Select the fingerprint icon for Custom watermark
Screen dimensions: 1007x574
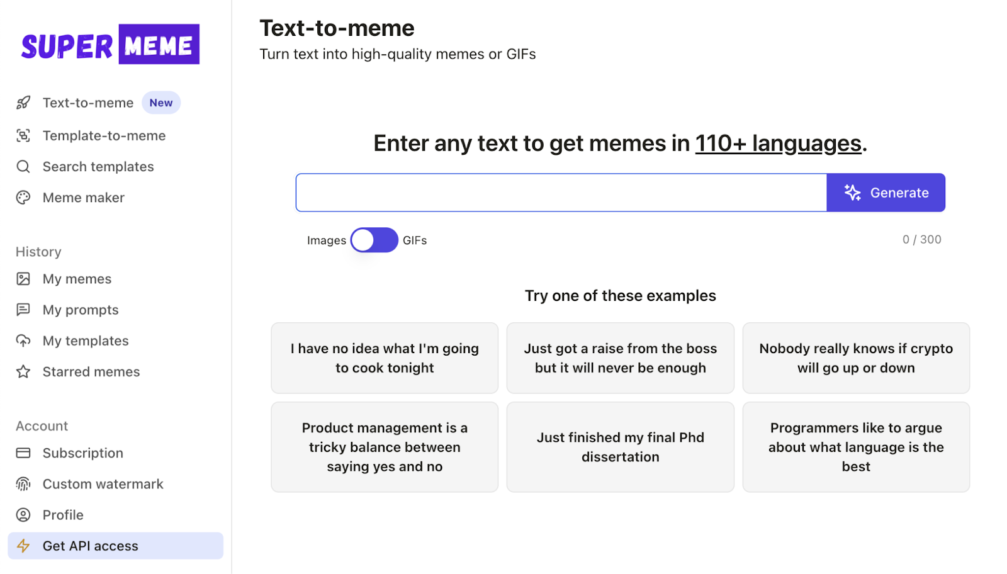[x=23, y=483]
